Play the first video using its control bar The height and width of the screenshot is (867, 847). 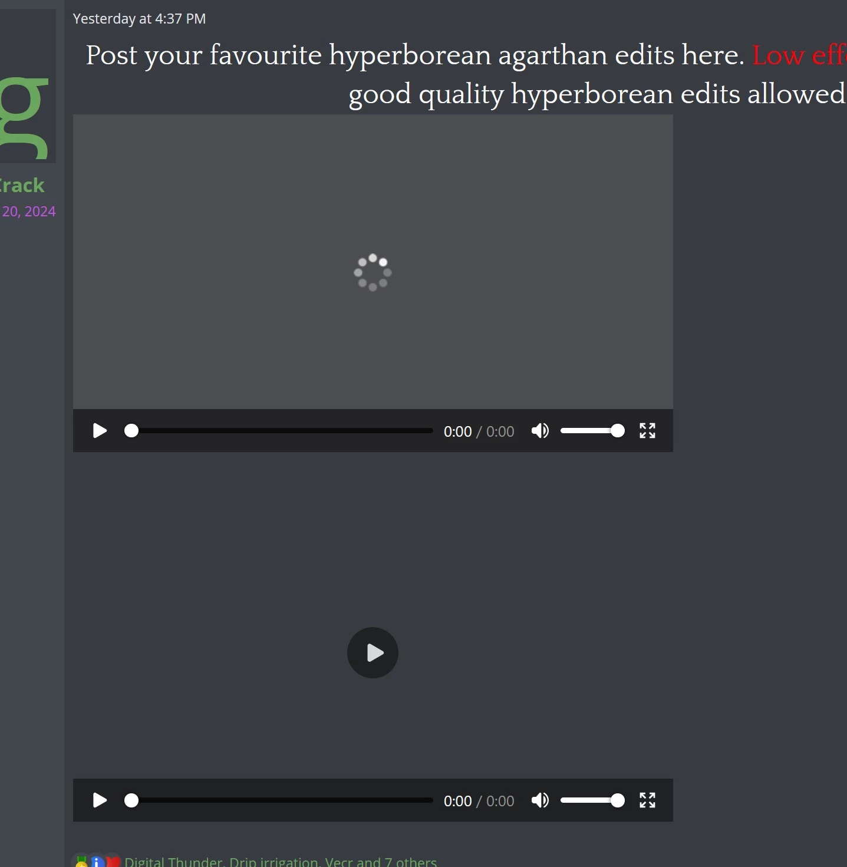pyautogui.click(x=100, y=431)
